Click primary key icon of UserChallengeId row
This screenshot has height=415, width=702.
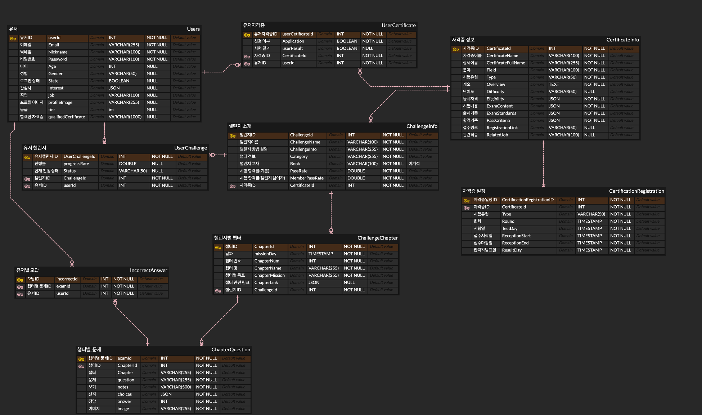[27, 157]
